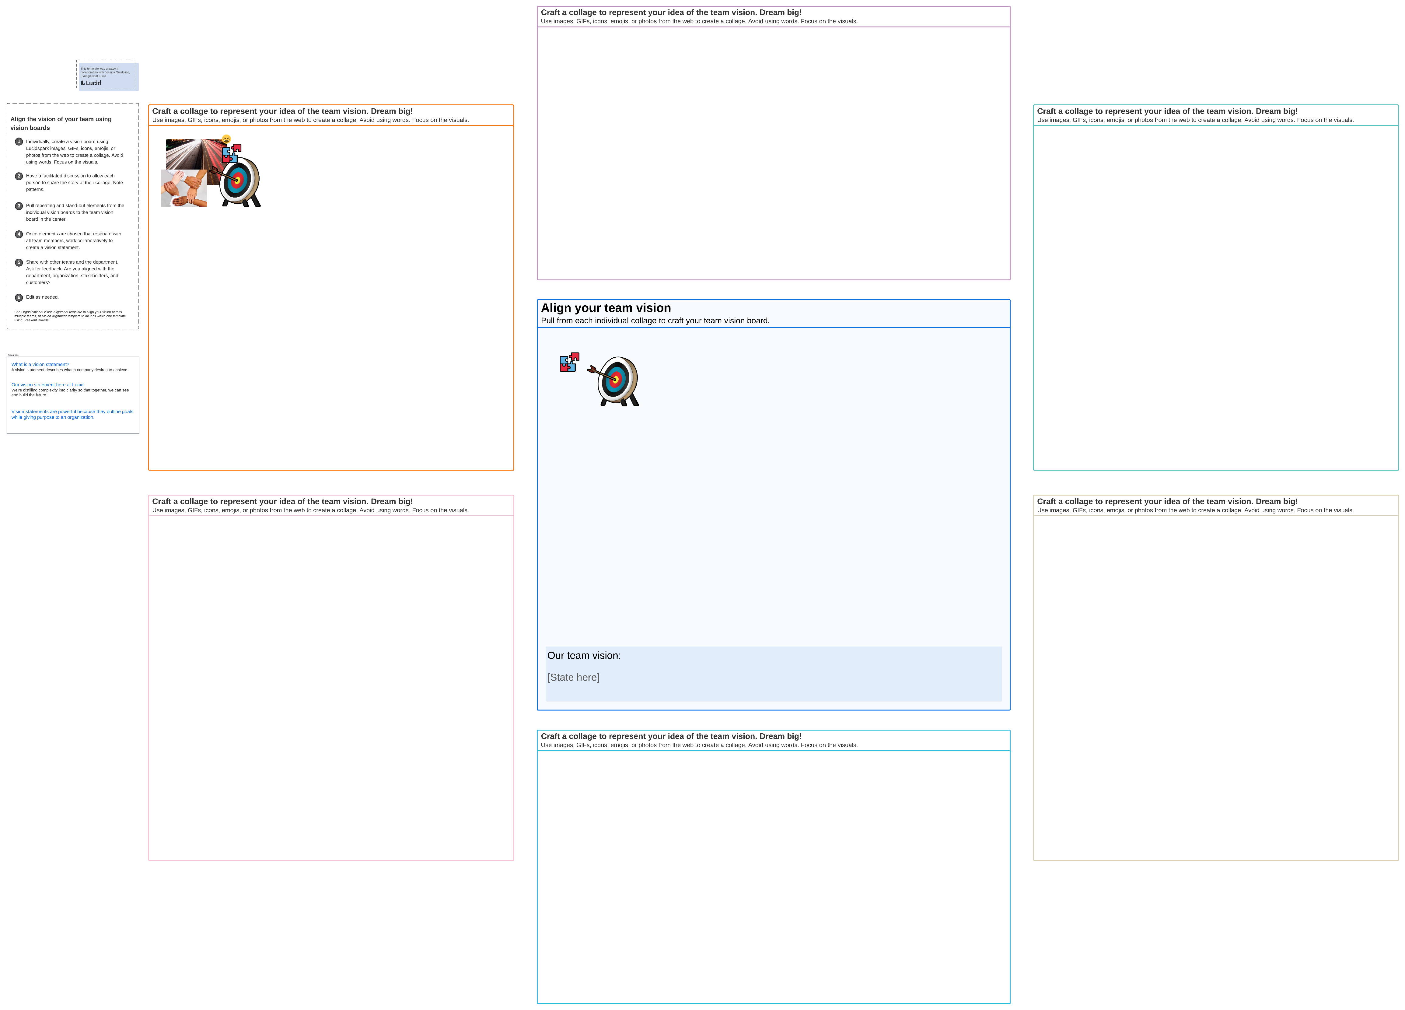Click the purple collage frame title at top

tap(670, 12)
